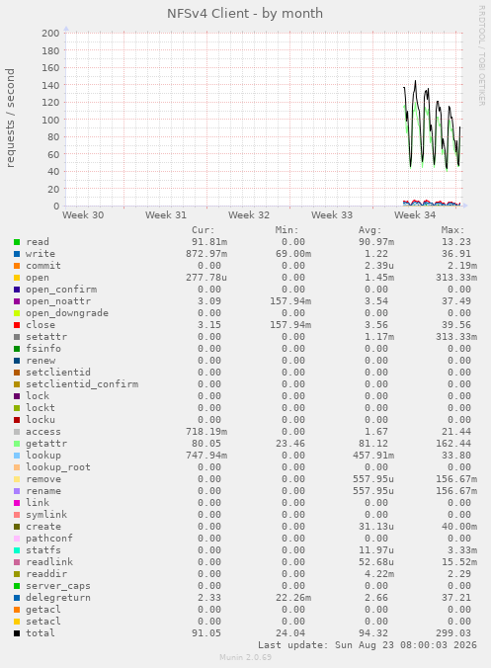The image size is (491, 668).
Task: Click the light blue lookup legend swatch
Action: (17, 456)
